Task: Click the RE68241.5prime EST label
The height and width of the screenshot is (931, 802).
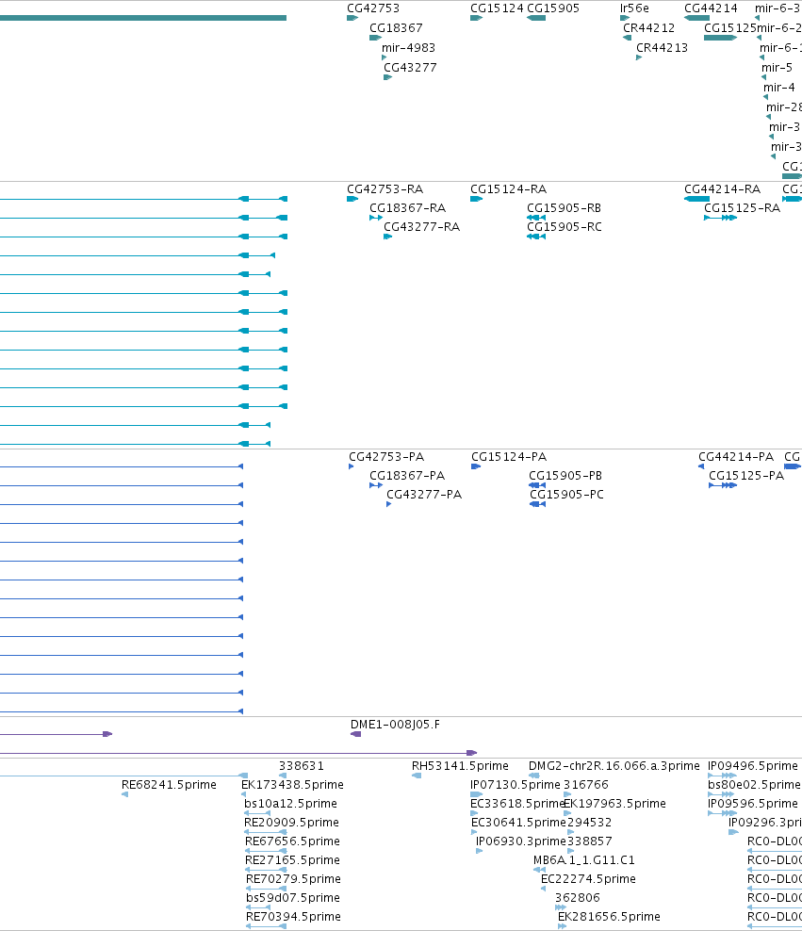Action: pos(170,785)
